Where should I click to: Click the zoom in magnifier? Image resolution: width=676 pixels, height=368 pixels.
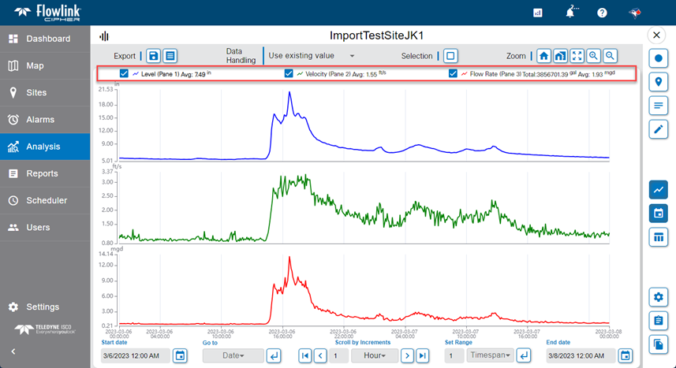tap(594, 56)
